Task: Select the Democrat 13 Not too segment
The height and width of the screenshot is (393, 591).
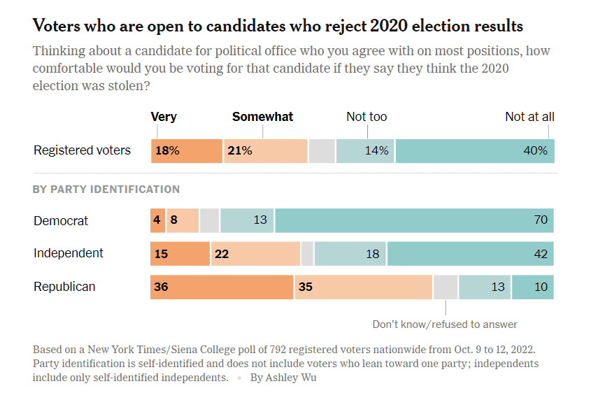Action: tap(247, 220)
